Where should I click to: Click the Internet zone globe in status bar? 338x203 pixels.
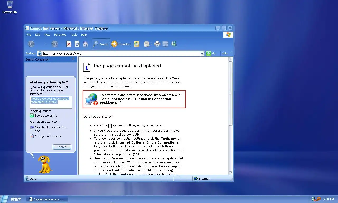[196, 179]
